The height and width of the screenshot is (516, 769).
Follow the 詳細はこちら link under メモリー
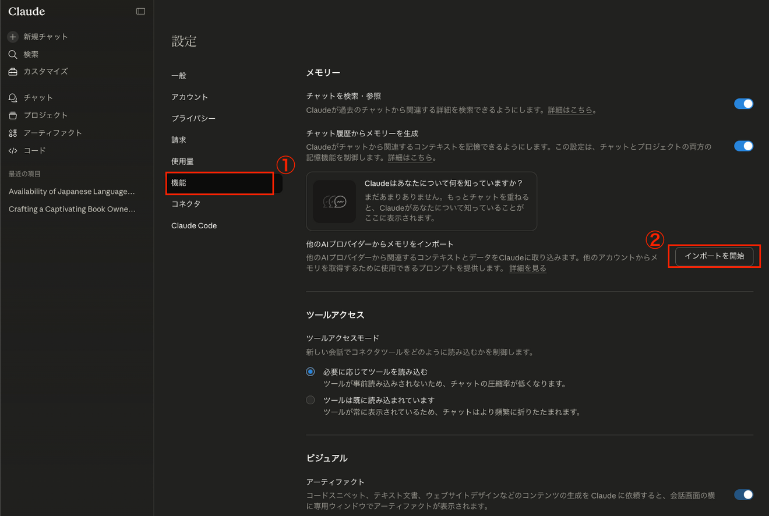click(x=571, y=109)
